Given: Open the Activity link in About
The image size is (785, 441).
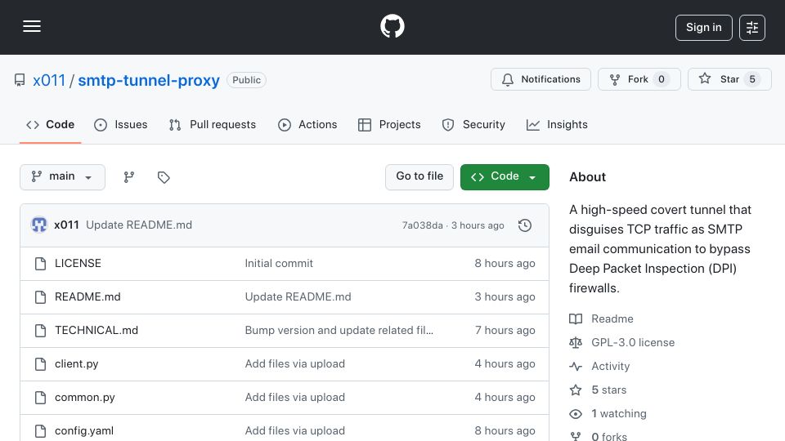Looking at the screenshot, I should click(x=610, y=367).
